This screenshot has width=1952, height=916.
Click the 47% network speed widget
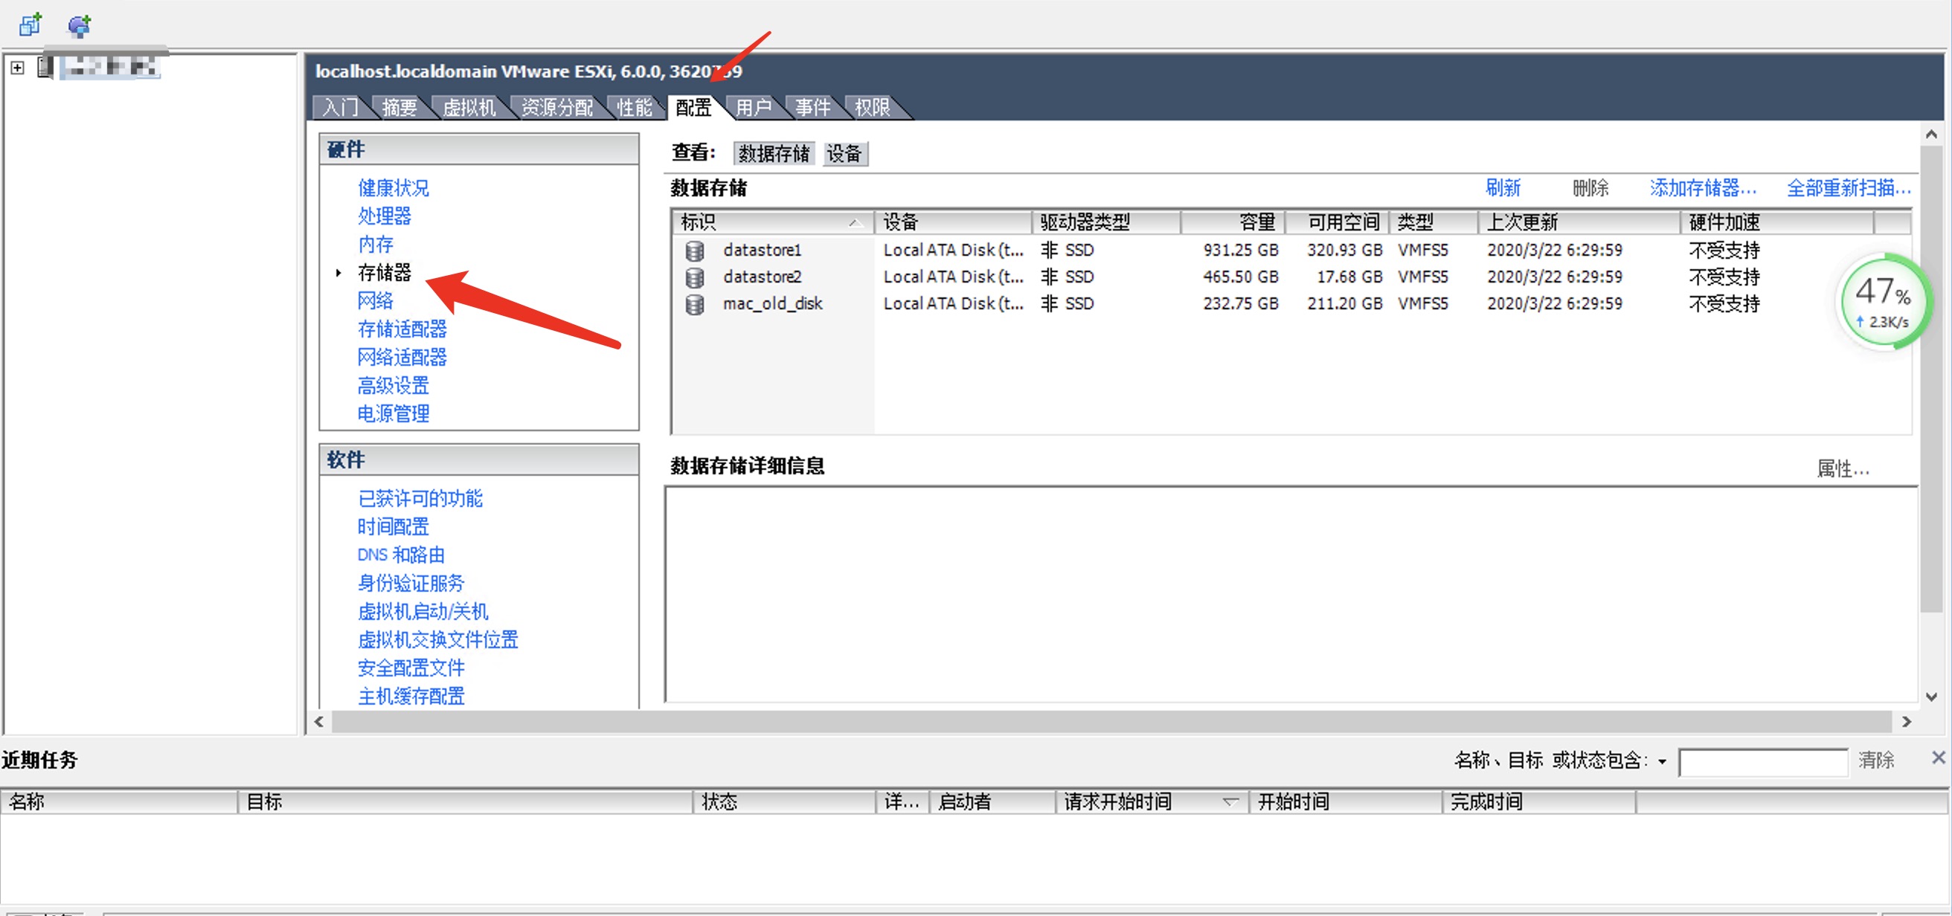pos(1883,303)
